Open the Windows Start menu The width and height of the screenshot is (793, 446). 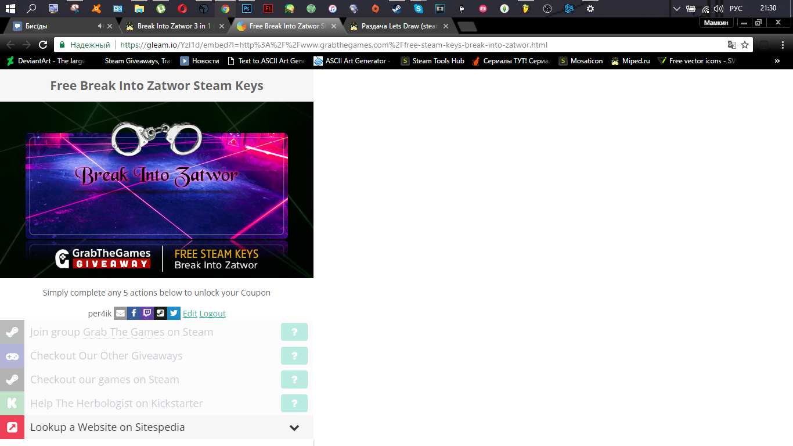pyautogui.click(x=10, y=9)
